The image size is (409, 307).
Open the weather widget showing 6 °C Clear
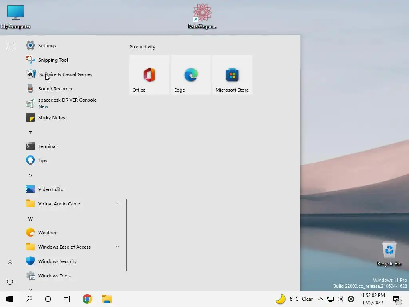294,299
